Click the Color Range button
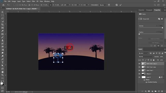The width and height of the screenshot is (166, 93). pyautogui.click(x=155, y=43)
